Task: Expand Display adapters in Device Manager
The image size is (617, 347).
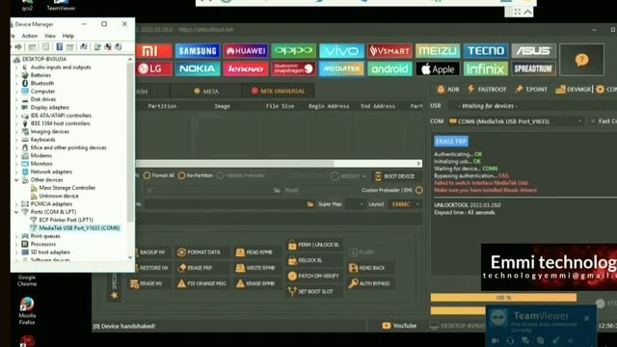Action: (x=16, y=107)
